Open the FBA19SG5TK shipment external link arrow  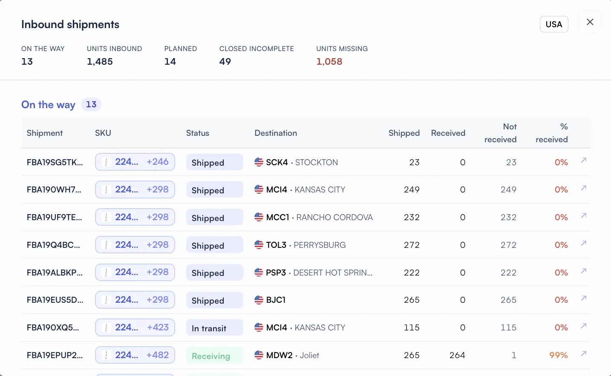[x=584, y=161]
